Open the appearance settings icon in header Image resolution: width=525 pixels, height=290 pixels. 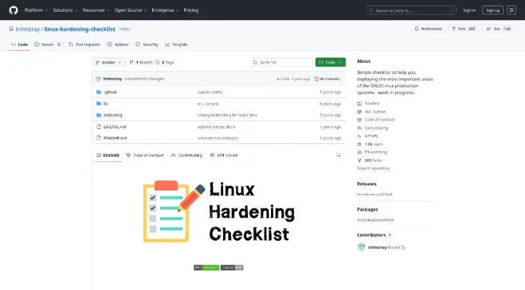click(511, 10)
